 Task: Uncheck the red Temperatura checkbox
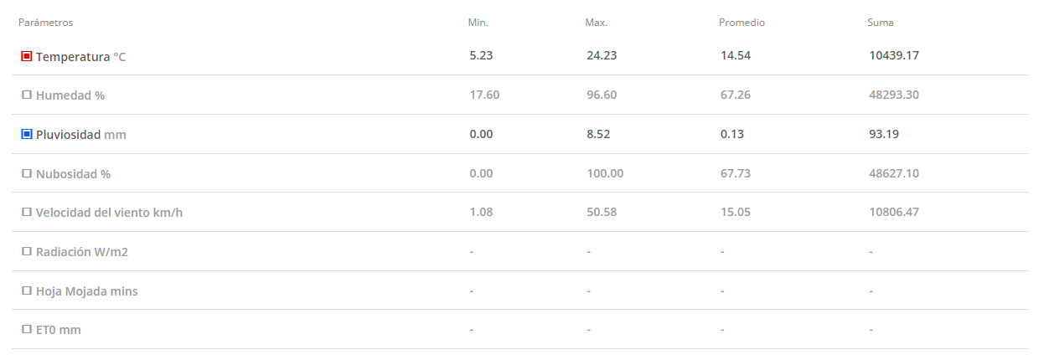point(27,56)
